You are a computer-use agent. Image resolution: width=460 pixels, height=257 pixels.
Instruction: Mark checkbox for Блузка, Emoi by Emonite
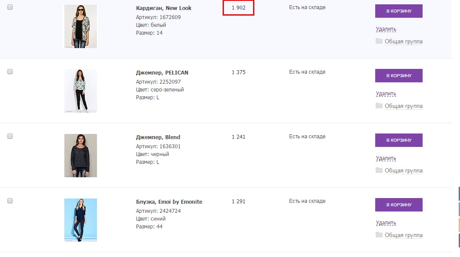coord(10,201)
